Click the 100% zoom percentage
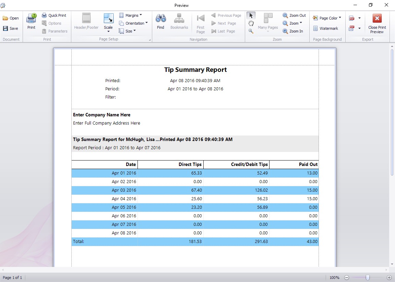This screenshot has width=395, height=282. (334, 278)
